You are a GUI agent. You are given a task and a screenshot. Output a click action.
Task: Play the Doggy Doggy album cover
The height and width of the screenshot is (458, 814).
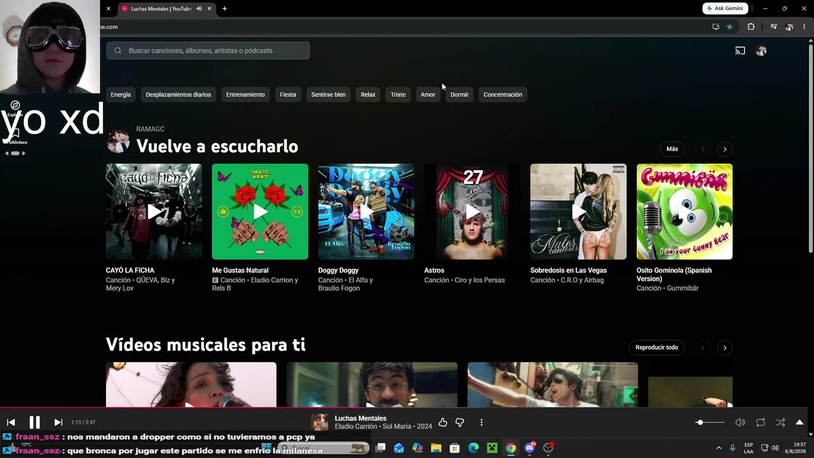pos(366,212)
